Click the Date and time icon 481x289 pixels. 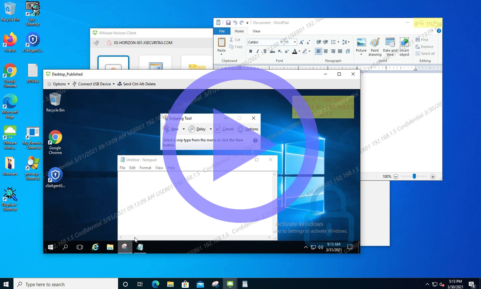point(390,43)
